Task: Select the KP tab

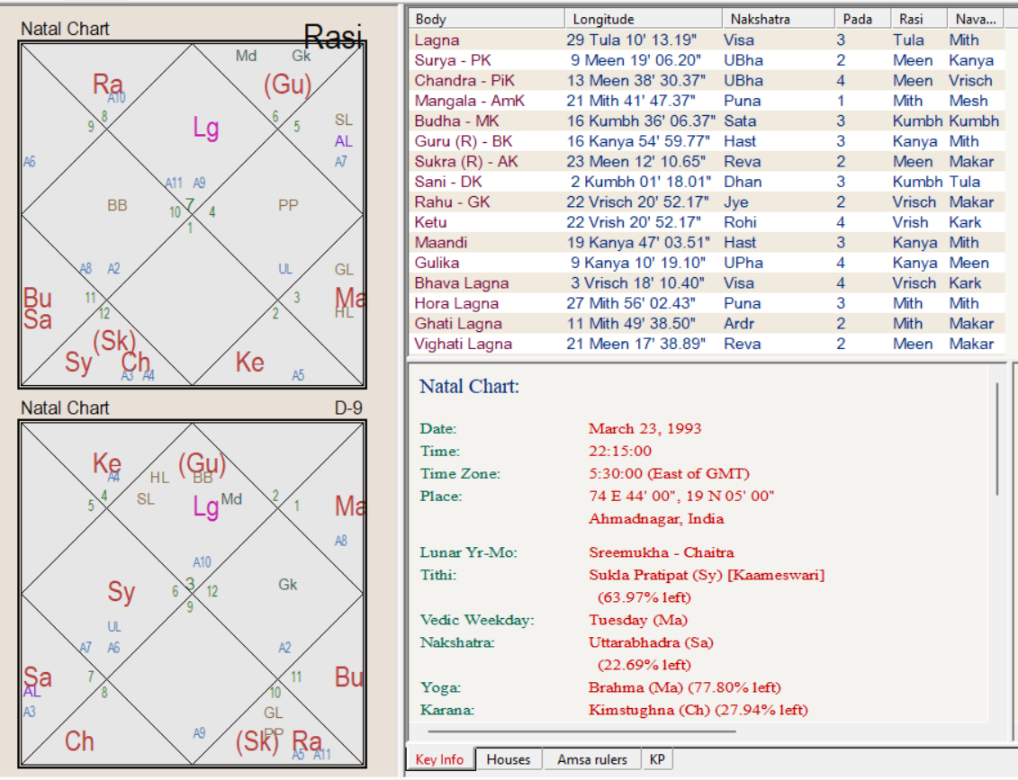Action: click(657, 759)
